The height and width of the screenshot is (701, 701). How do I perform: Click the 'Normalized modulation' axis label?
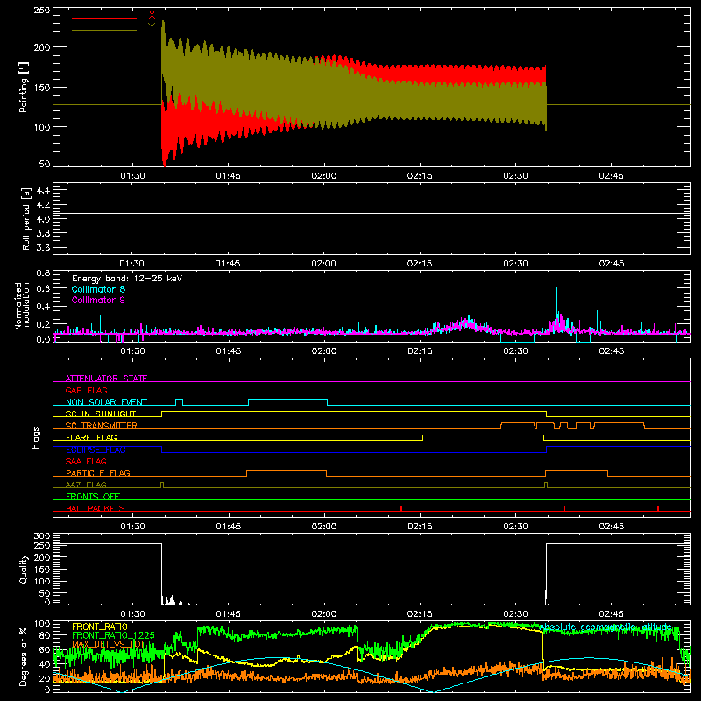[x=22, y=306]
